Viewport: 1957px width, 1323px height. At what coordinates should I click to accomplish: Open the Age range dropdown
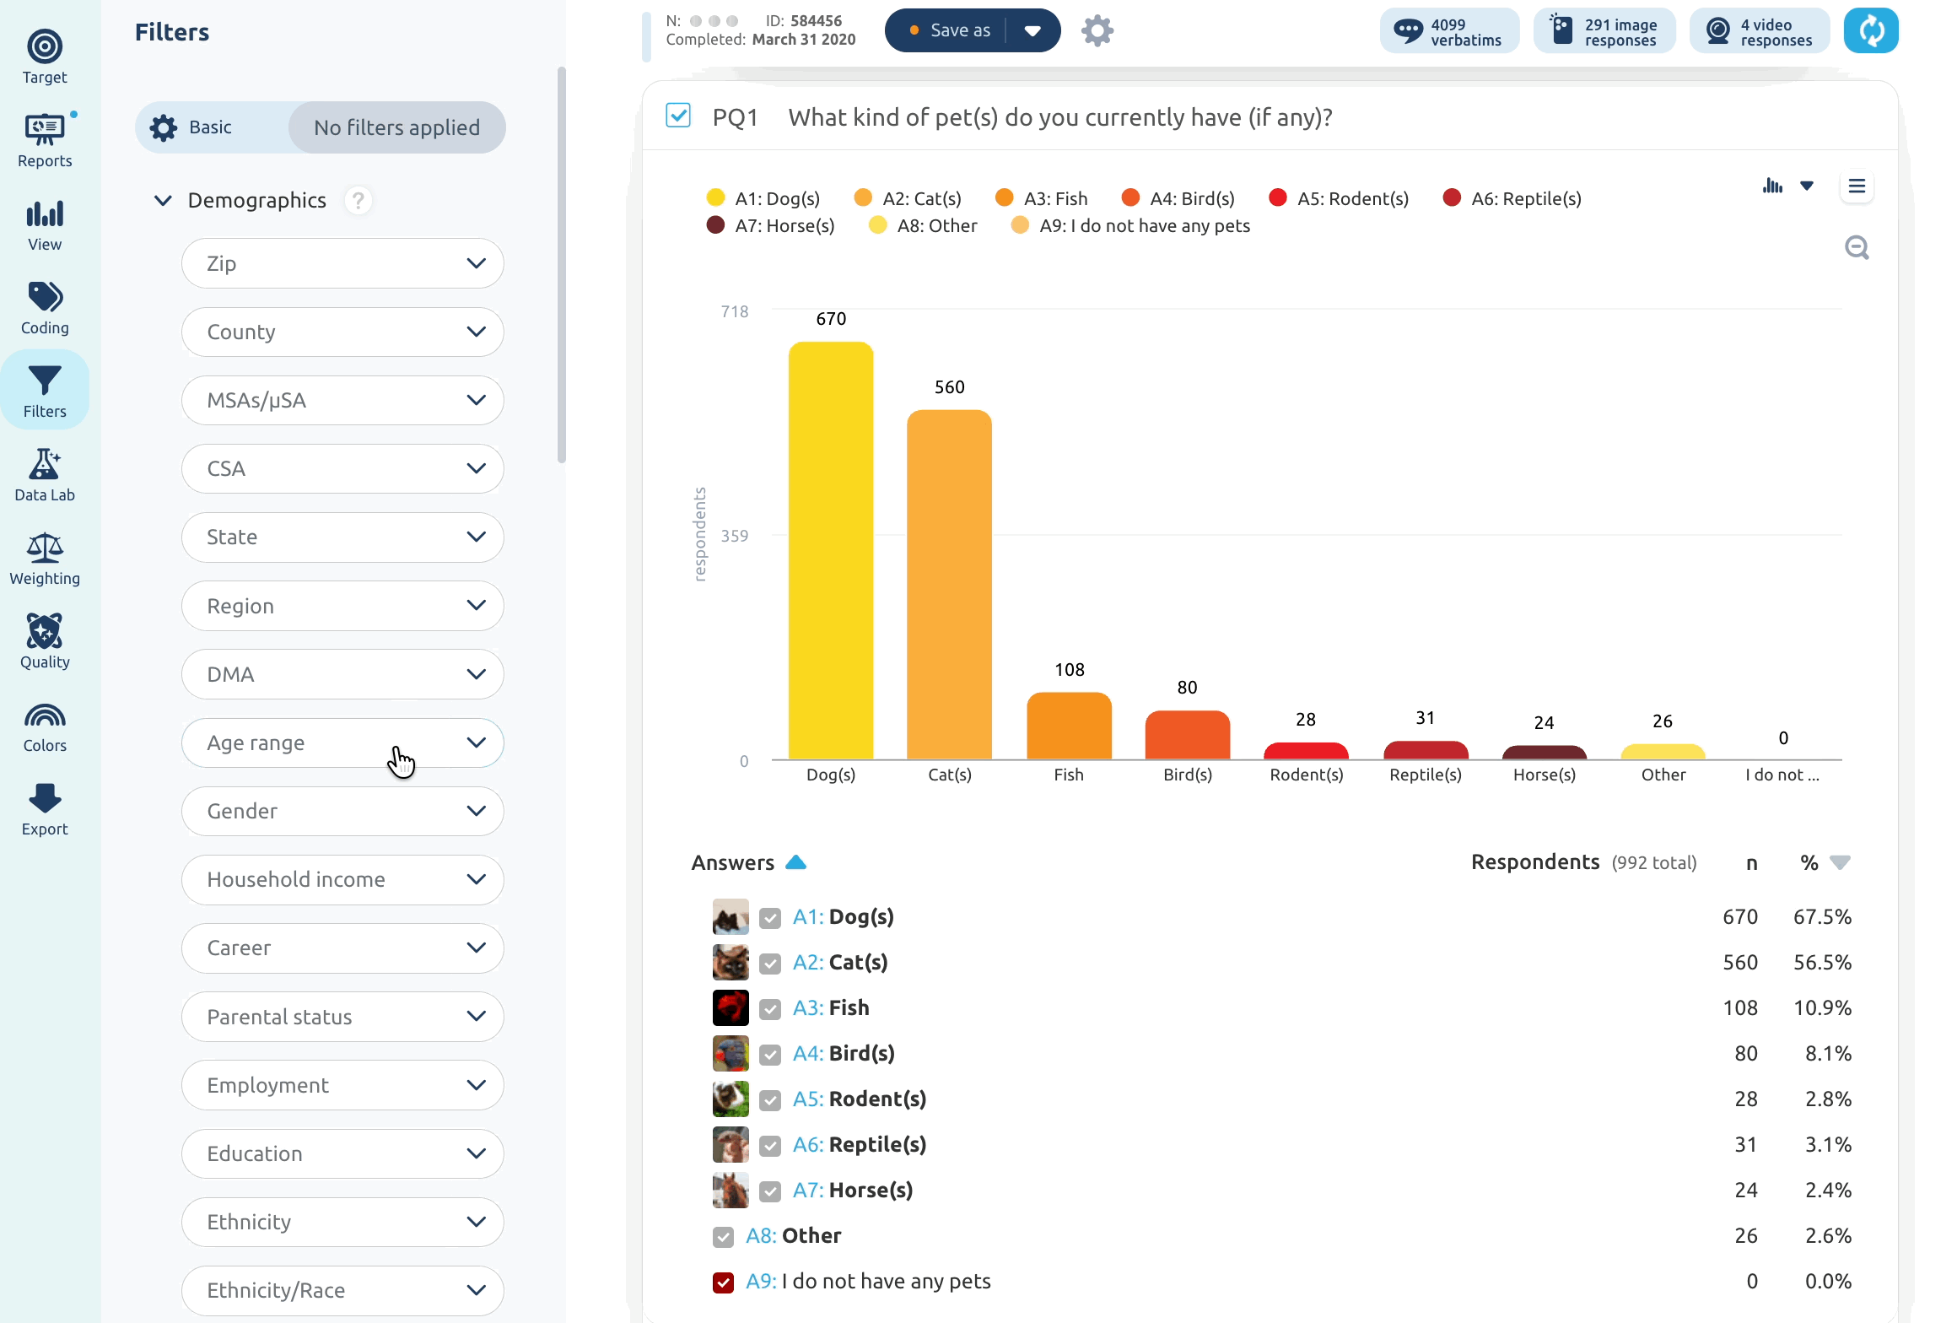pos(342,742)
